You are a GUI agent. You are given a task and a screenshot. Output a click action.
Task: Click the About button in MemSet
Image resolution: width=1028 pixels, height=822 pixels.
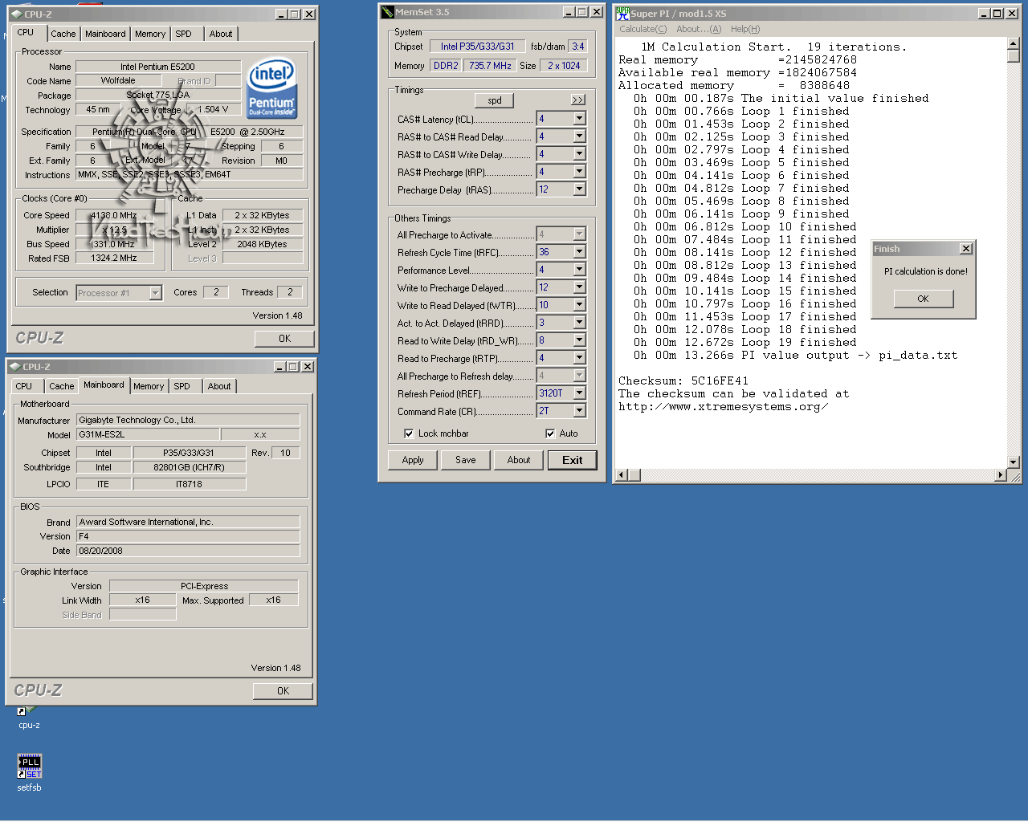click(x=519, y=460)
